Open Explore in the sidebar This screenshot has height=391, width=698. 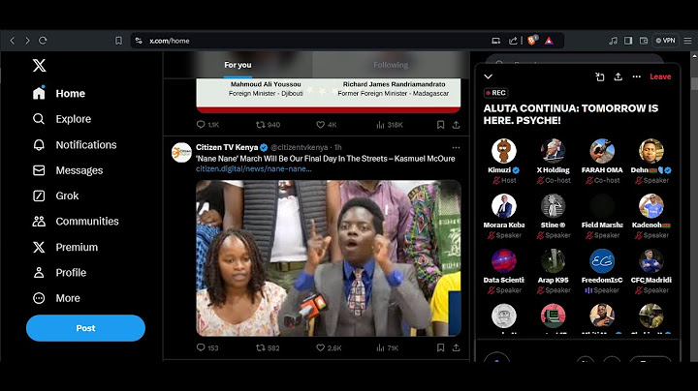click(x=62, y=119)
